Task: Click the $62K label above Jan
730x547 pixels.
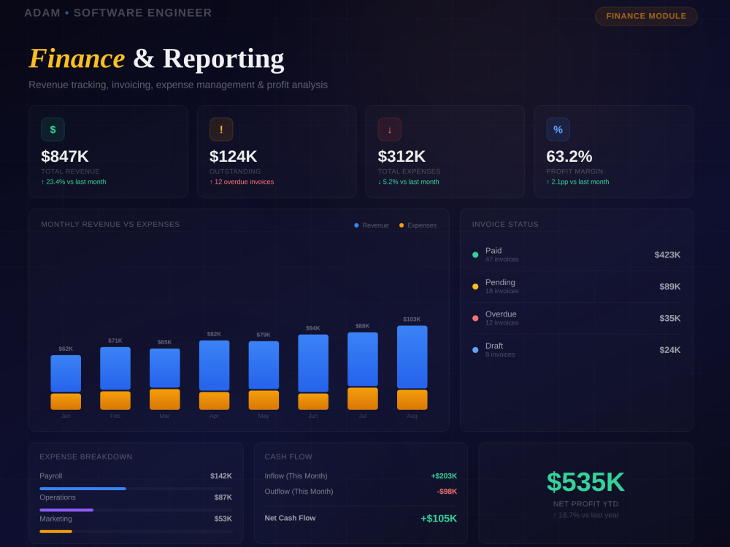Action: pos(66,349)
